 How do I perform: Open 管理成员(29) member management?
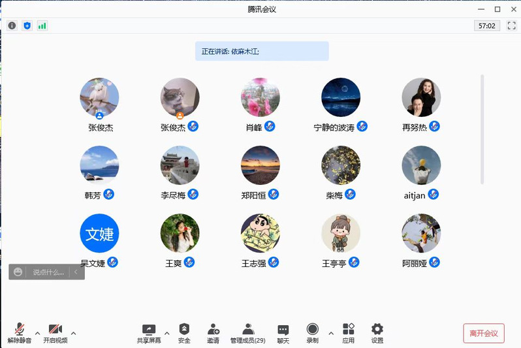pos(248,334)
